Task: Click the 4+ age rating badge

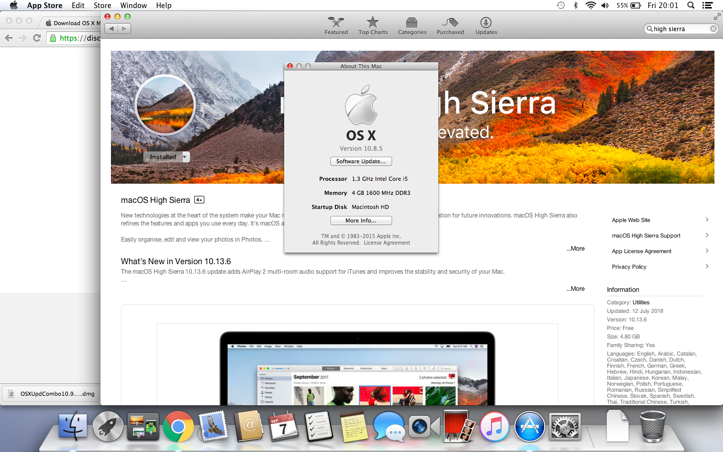Action: 199,200
